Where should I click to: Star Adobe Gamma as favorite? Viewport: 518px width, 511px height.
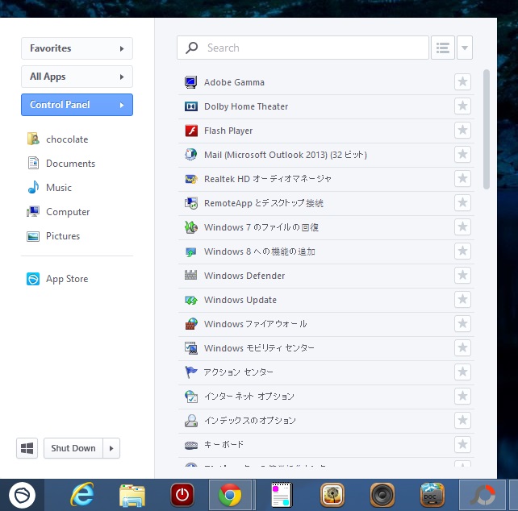click(462, 82)
